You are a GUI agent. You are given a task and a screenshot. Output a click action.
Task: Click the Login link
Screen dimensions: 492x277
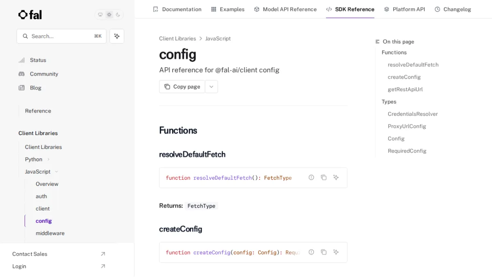point(19,266)
